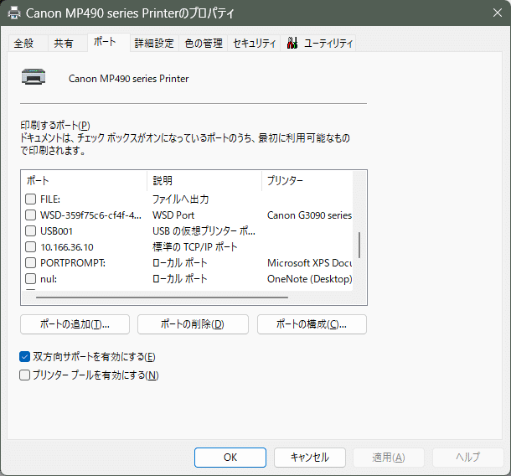
Task: Enable プリンター プールを有効にする checkbox
Action: pyautogui.click(x=25, y=375)
